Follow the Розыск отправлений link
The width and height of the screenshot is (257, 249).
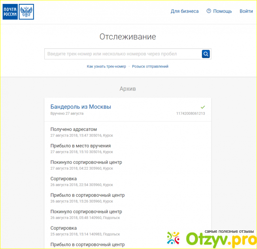[150, 66]
